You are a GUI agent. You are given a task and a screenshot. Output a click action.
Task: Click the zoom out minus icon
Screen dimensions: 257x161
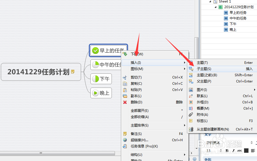click(x=195, y=159)
